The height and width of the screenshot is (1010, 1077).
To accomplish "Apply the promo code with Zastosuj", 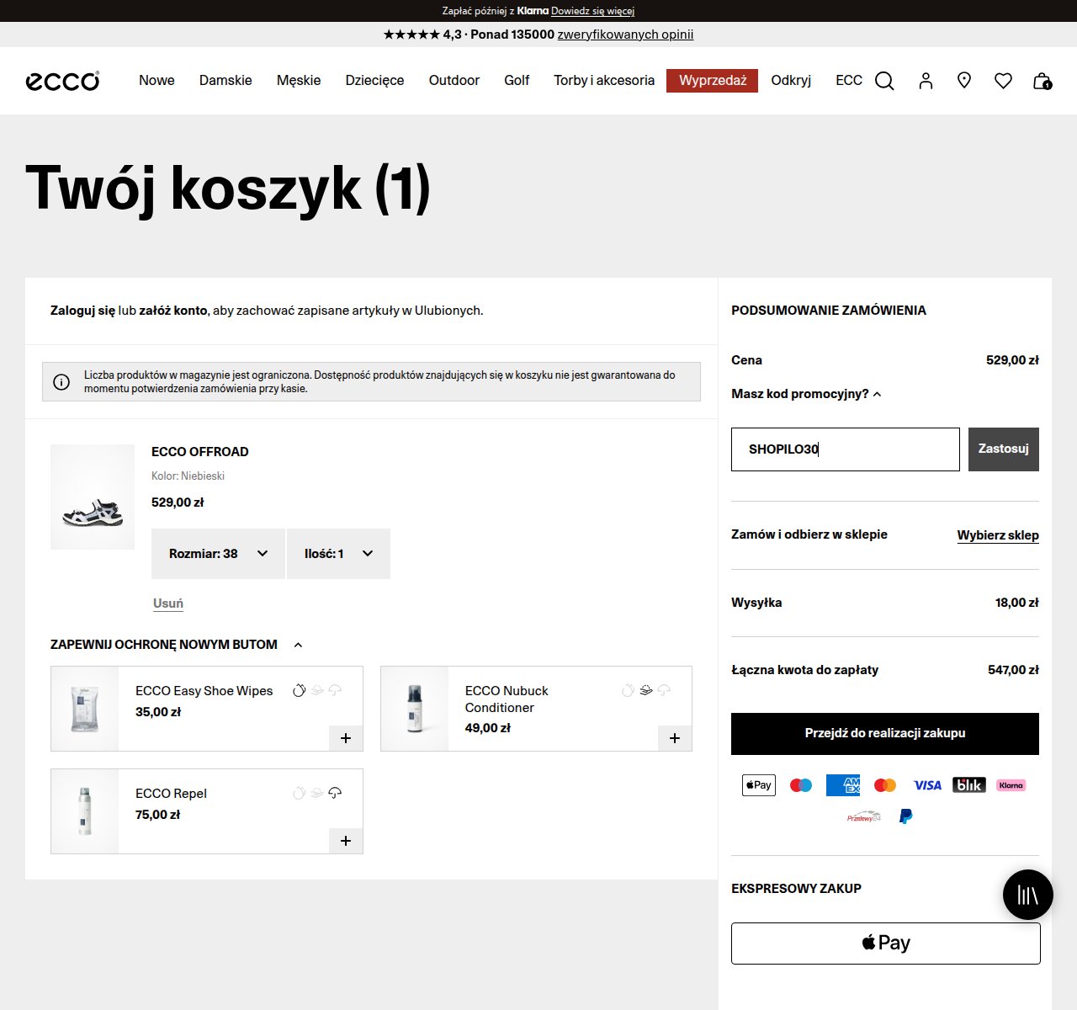I will tap(1004, 449).
